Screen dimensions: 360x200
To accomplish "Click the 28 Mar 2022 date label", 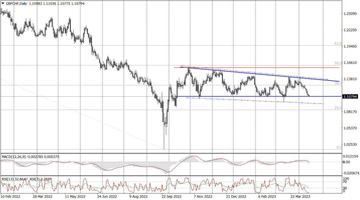I will pyautogui.click(x=43, y=196).
